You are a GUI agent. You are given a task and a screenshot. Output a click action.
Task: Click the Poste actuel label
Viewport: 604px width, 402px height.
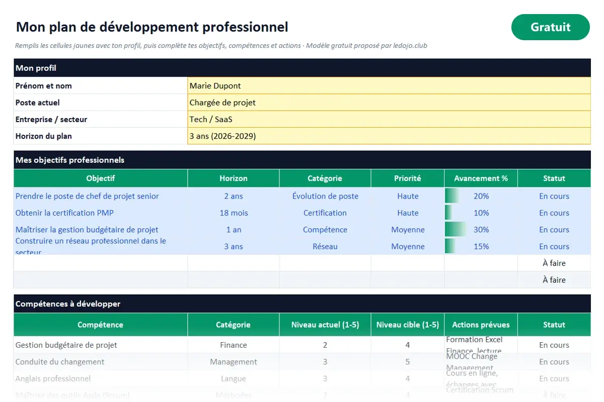(38, 103)
